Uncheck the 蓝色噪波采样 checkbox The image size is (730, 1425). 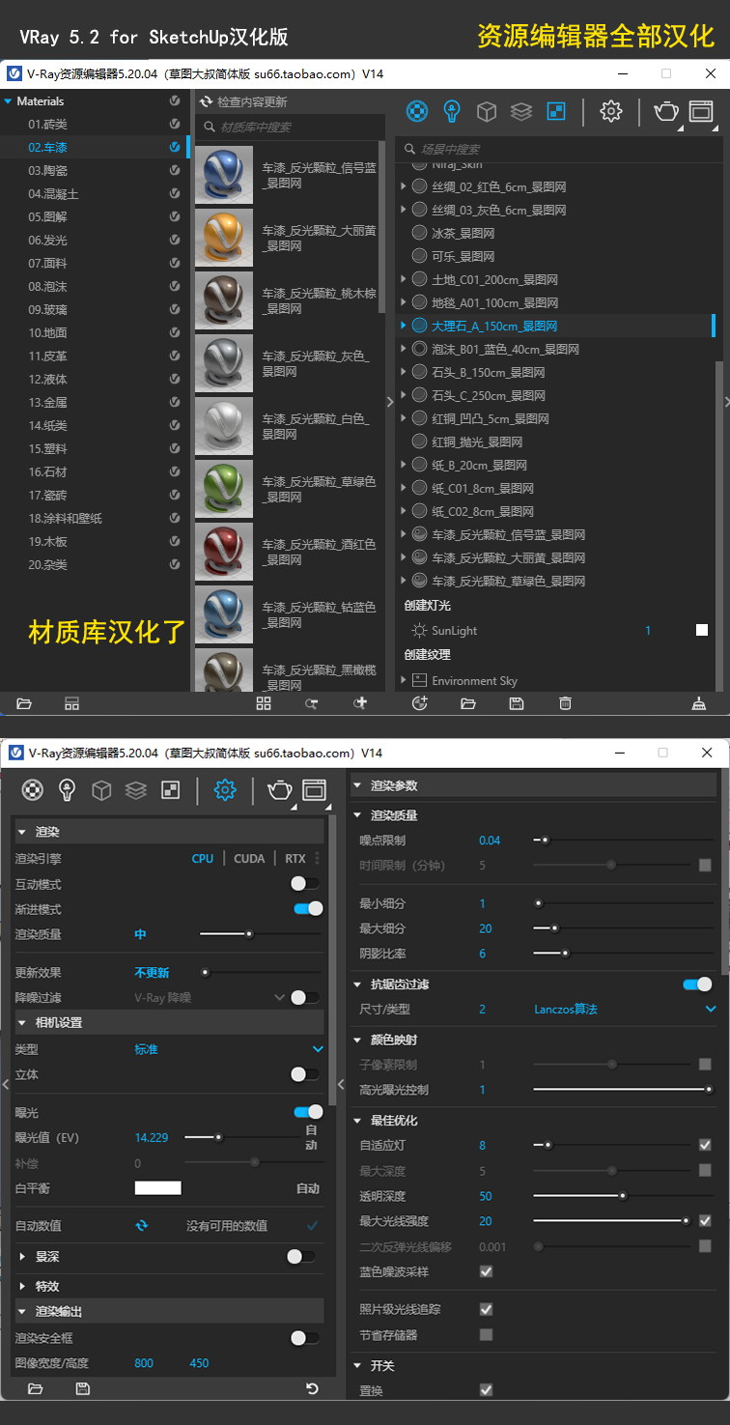click(486, 1271)
